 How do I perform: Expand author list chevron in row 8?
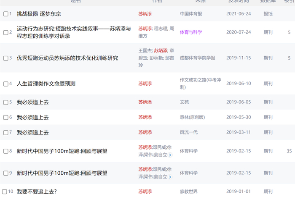(170, 155)
